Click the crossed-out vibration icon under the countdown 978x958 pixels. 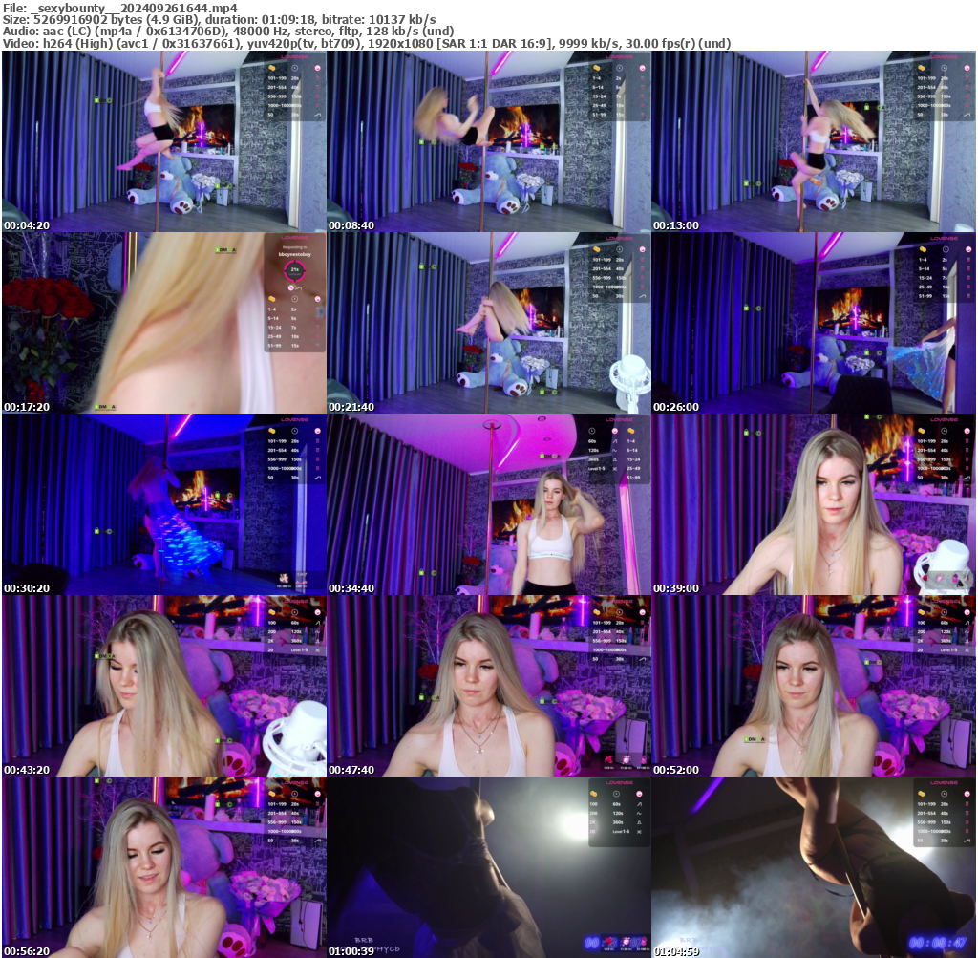pos(291,287)
